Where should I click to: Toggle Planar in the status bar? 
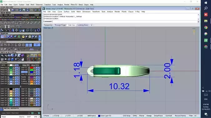point(142,116)
